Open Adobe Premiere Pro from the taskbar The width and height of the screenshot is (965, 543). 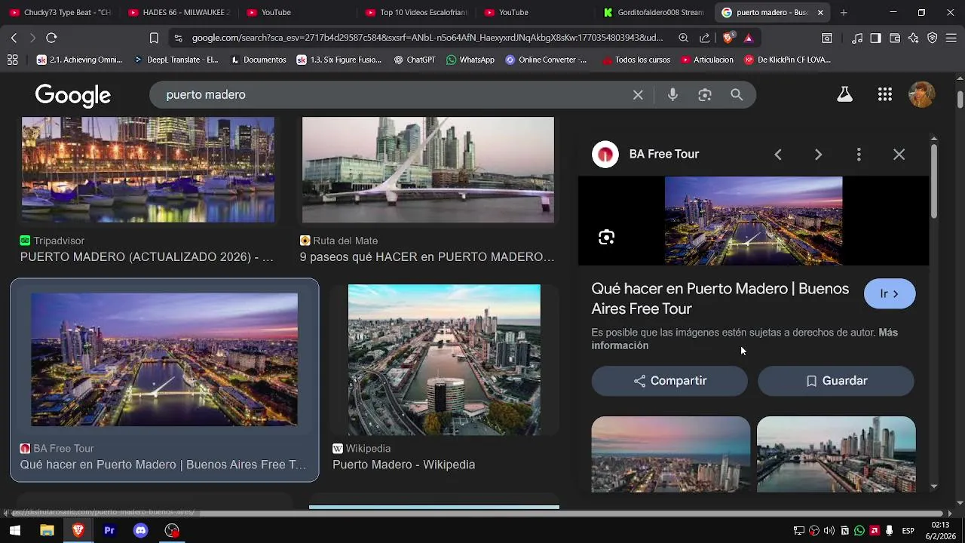(x=109, y=531)
